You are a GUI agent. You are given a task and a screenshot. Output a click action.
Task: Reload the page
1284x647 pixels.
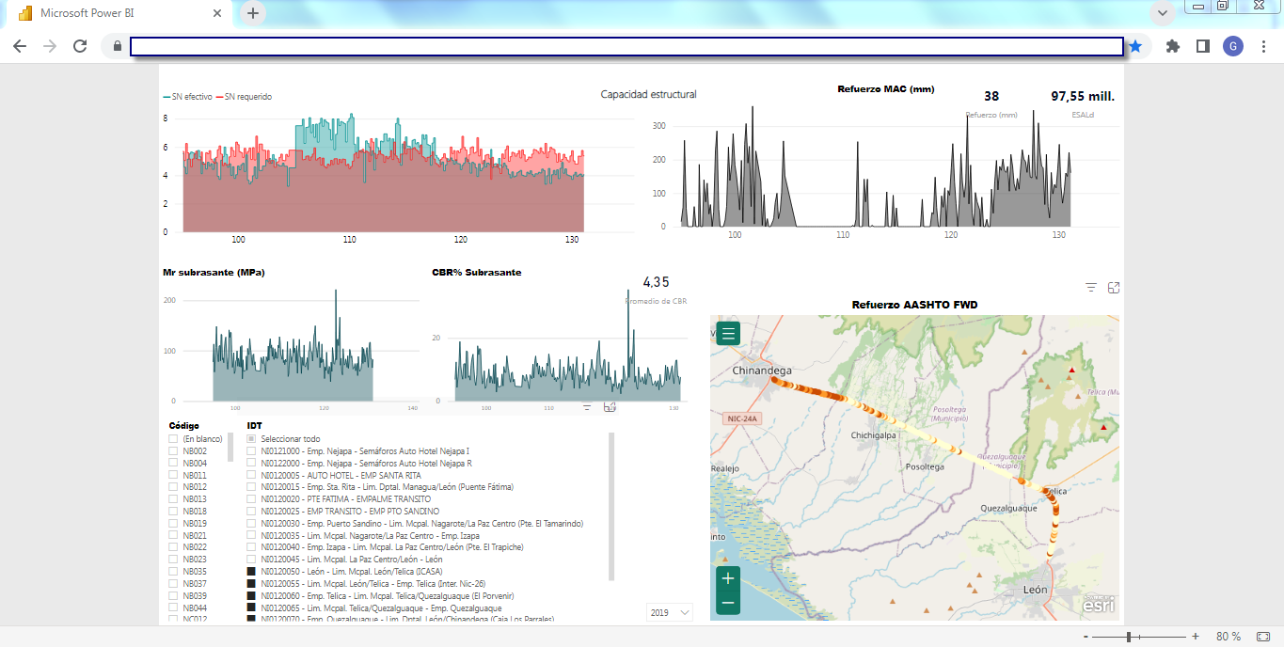80,46
